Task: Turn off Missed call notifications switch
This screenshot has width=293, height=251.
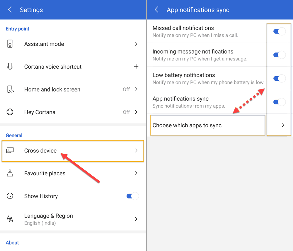Action: pos(279,31)
